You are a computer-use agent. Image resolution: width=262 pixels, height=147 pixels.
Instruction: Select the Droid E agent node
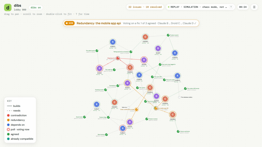(x=99, y=68)
